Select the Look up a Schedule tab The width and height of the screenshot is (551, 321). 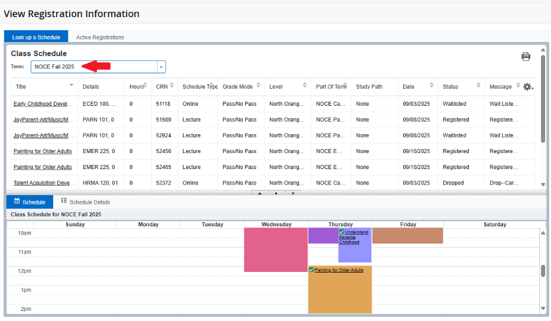36,37
